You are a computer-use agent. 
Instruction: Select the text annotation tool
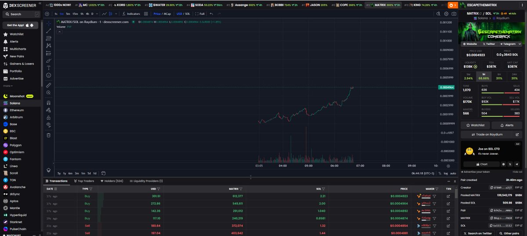click(48, 68)
